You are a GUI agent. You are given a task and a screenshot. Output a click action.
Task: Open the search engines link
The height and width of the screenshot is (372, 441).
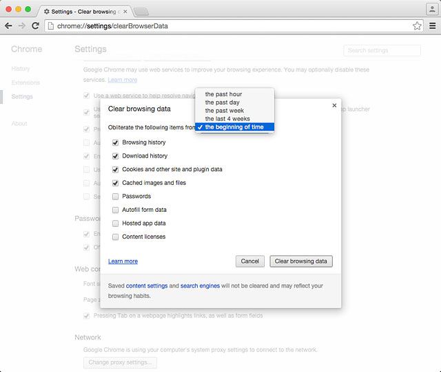click(200, 286)
